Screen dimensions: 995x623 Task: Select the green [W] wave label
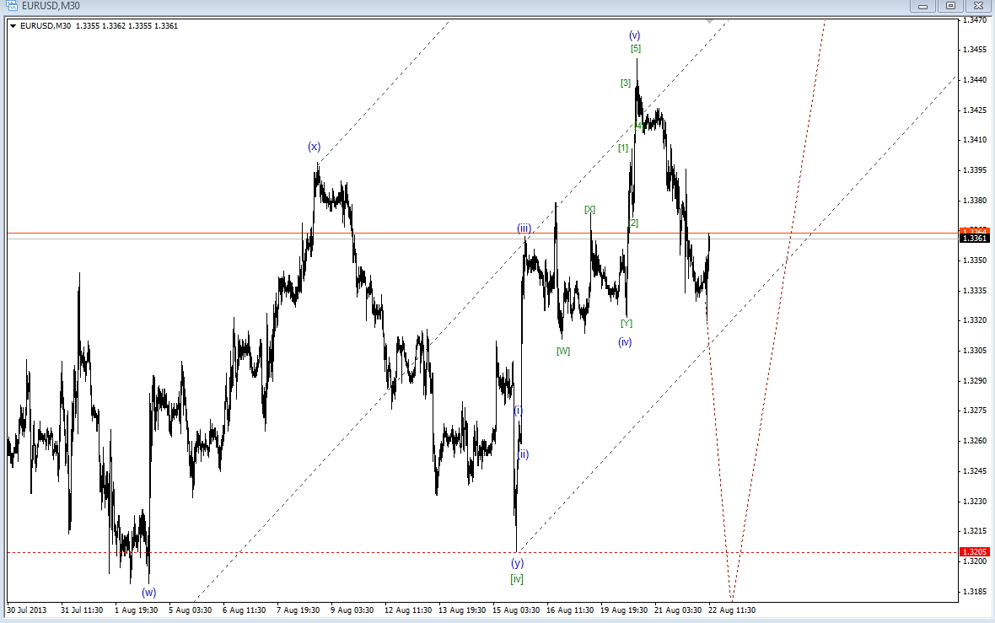[x=563, y=351]
